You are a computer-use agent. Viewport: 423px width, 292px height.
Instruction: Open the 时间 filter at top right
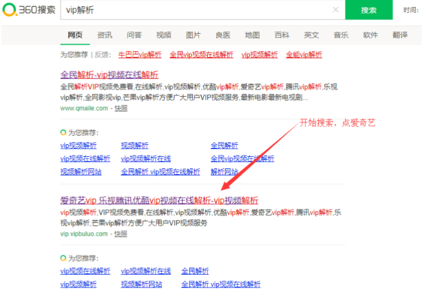[411, 10]
